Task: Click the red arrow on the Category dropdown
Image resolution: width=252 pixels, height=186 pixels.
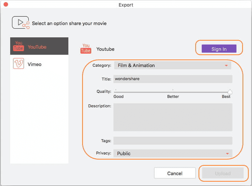Action: pos(227,66)
